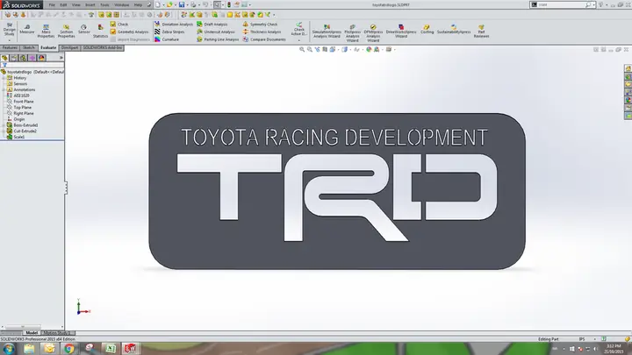Launch SimulationXpress Analysis Wizard

pos(327,31)
